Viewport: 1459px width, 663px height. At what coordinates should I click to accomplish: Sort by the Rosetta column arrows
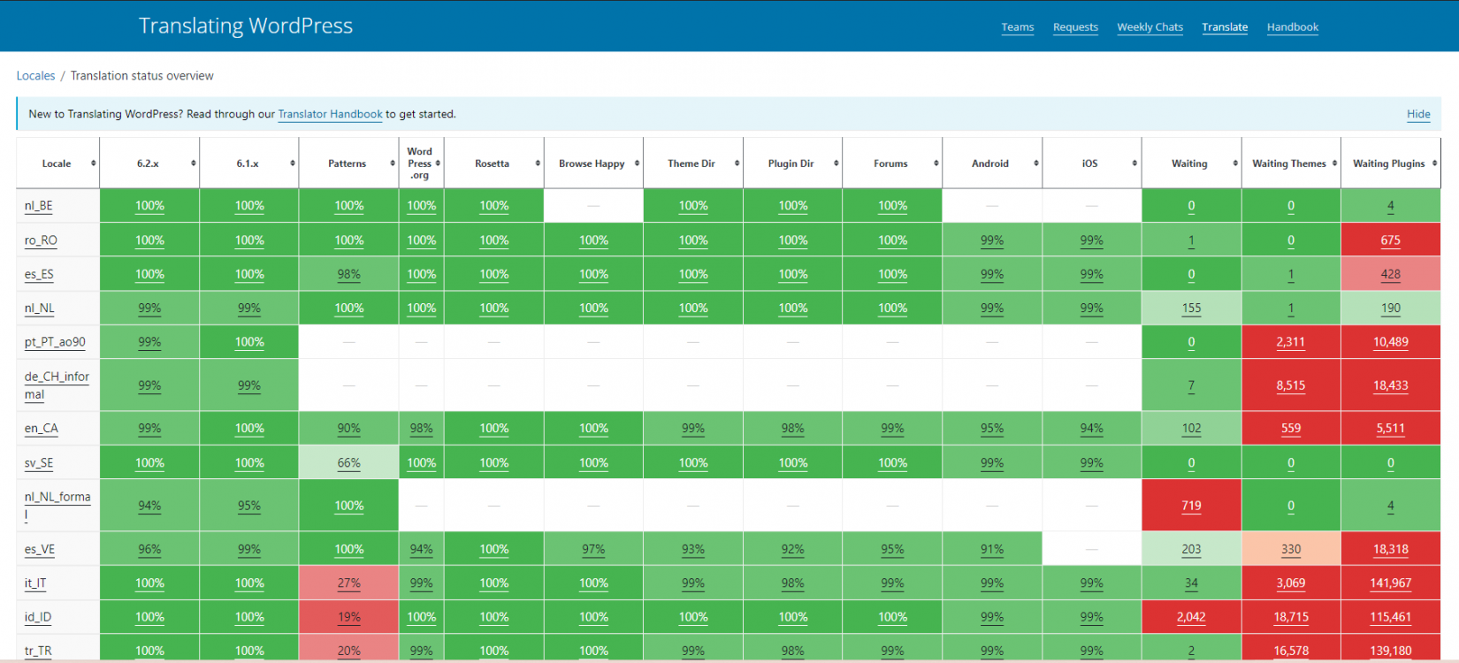537,164
